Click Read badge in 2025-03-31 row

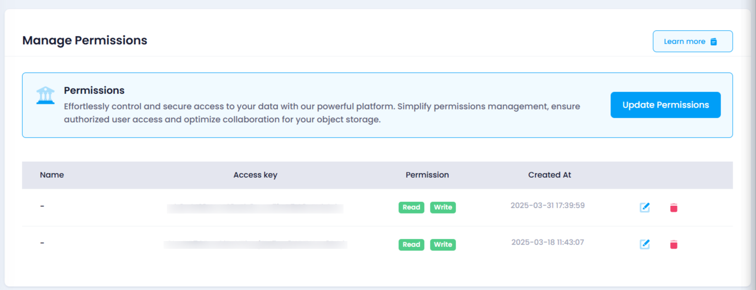(x=411, y=207)
